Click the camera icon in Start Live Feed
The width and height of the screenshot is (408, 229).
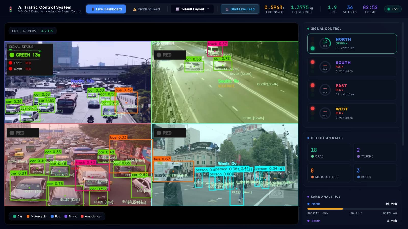[x=227, y=9]
